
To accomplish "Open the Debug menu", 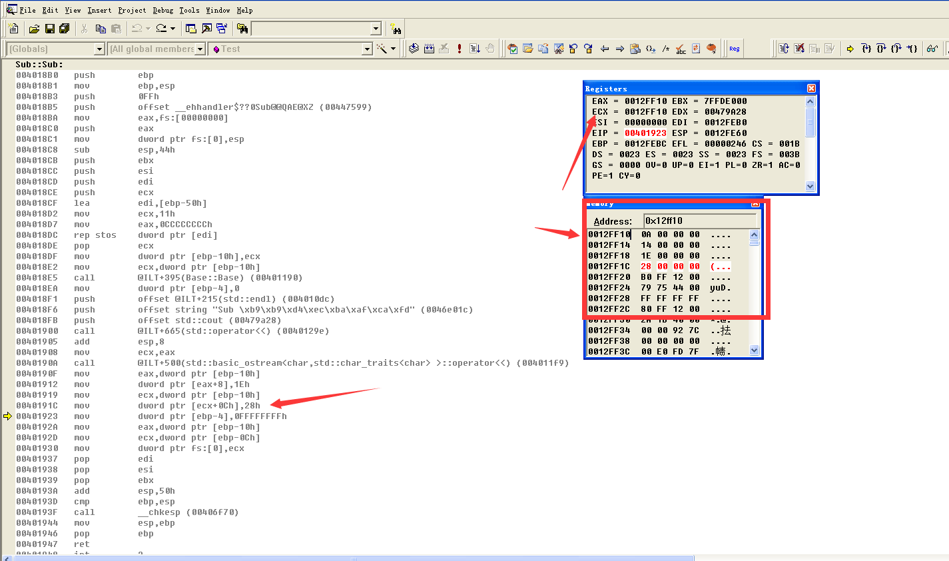I will pyautogui.click(x=162, y=10).
